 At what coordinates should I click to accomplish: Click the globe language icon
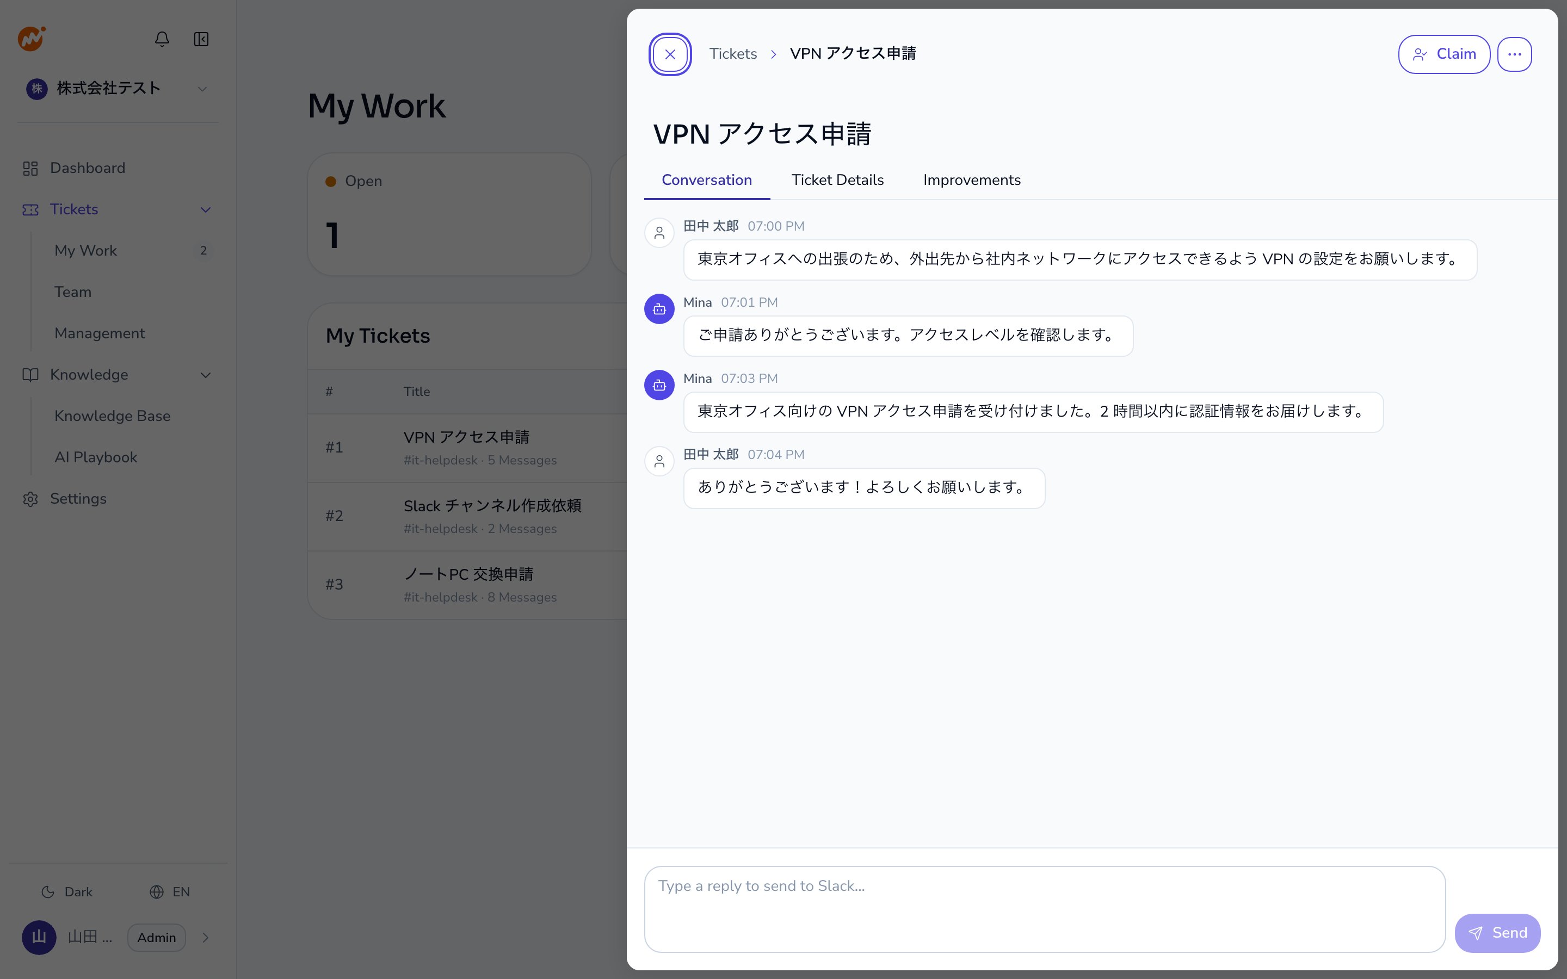(x=157, y=892)
